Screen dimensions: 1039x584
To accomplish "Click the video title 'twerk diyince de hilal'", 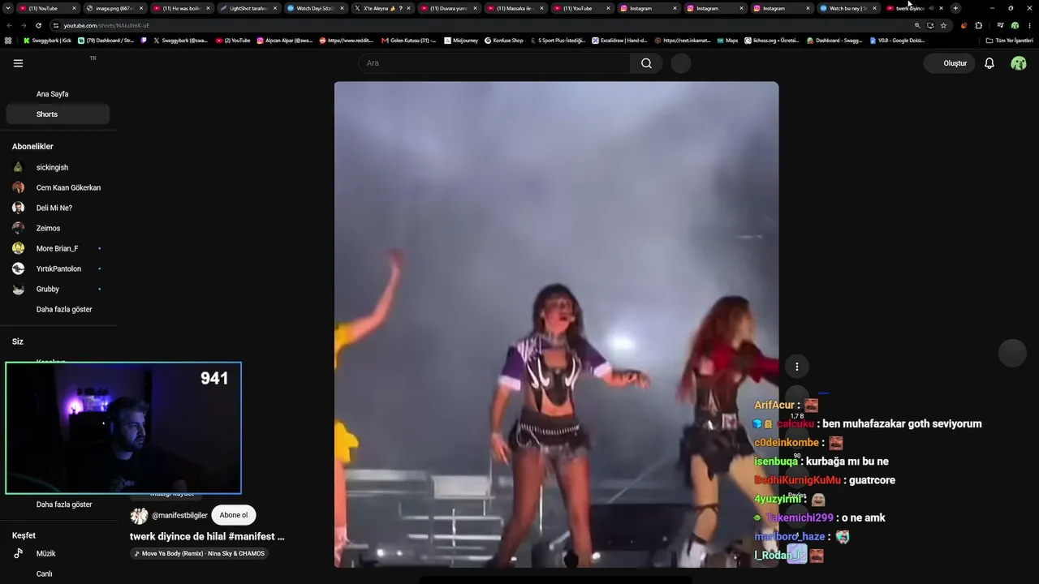I will pos(207,536).
